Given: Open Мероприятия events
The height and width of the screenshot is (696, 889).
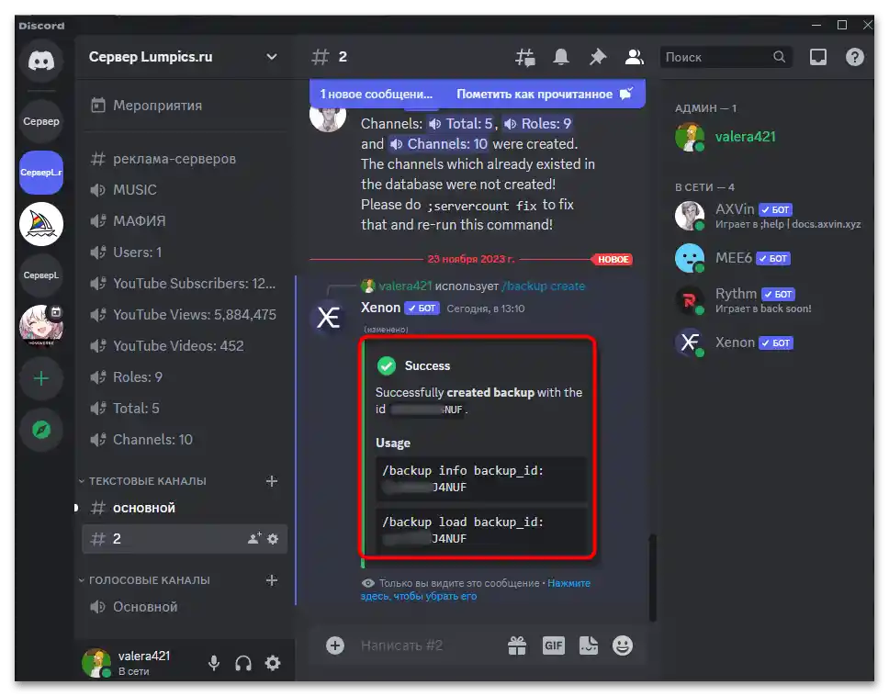Looking at the screenshot, I should [x=185, y=106].
